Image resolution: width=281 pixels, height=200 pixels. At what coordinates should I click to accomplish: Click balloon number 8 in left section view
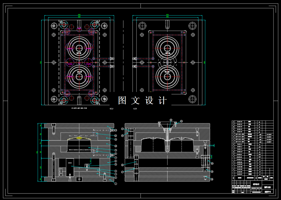(116, 154)
